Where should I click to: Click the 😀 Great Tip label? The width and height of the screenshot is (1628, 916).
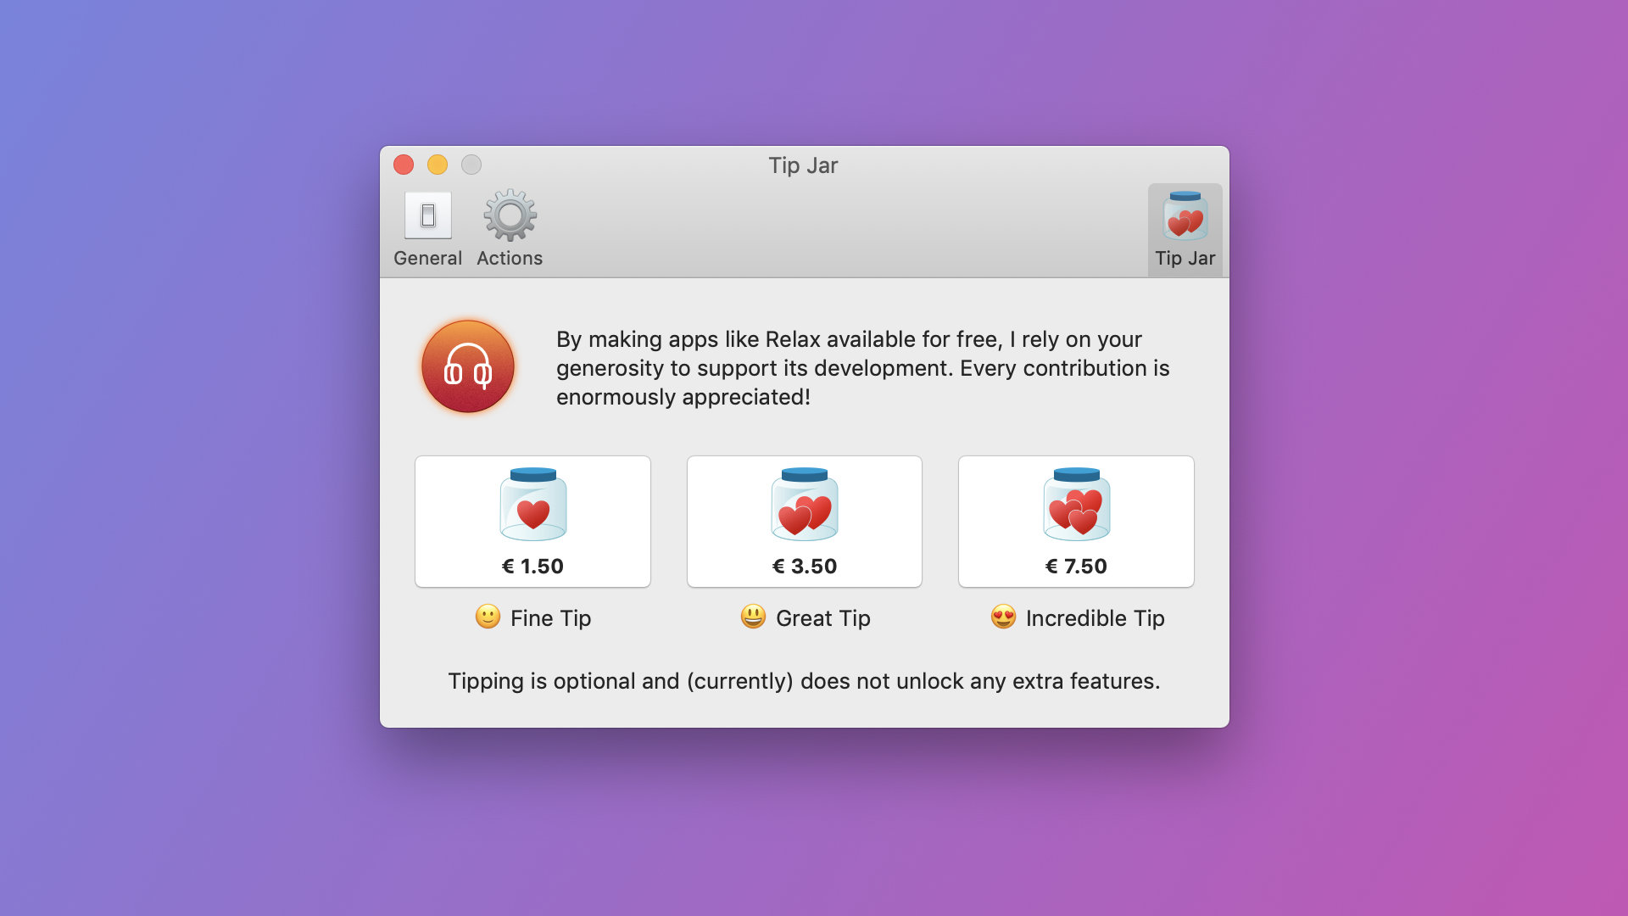tap(804, 618)
